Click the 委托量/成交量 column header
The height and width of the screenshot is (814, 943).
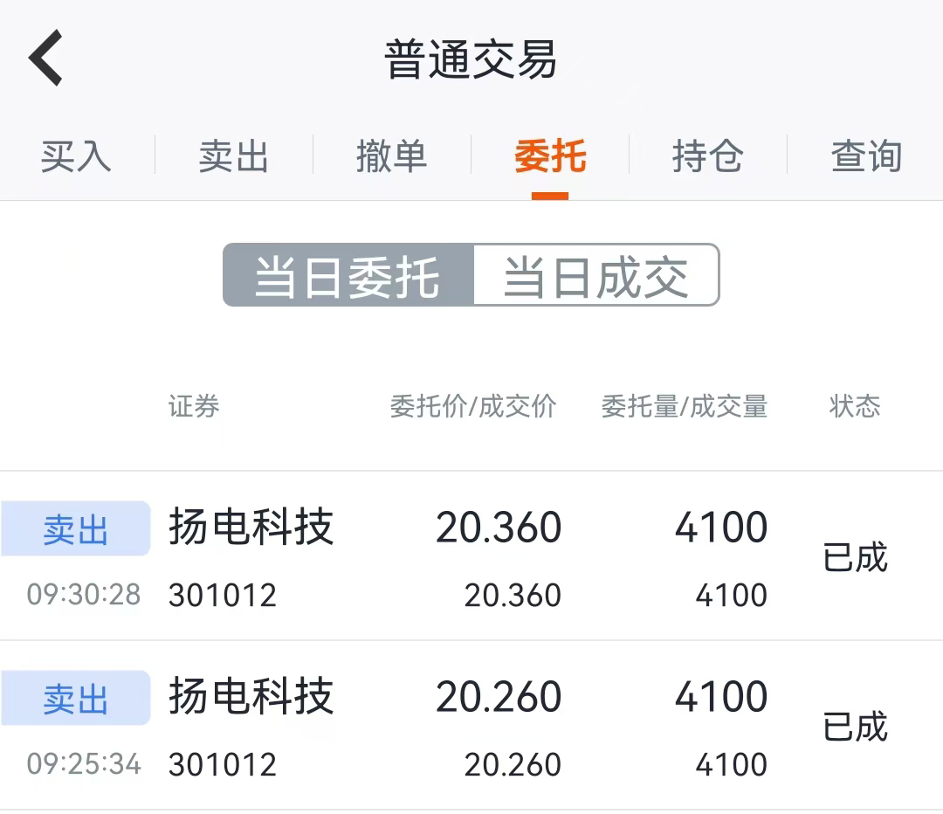pyautogui.click(x=685, y=406)
